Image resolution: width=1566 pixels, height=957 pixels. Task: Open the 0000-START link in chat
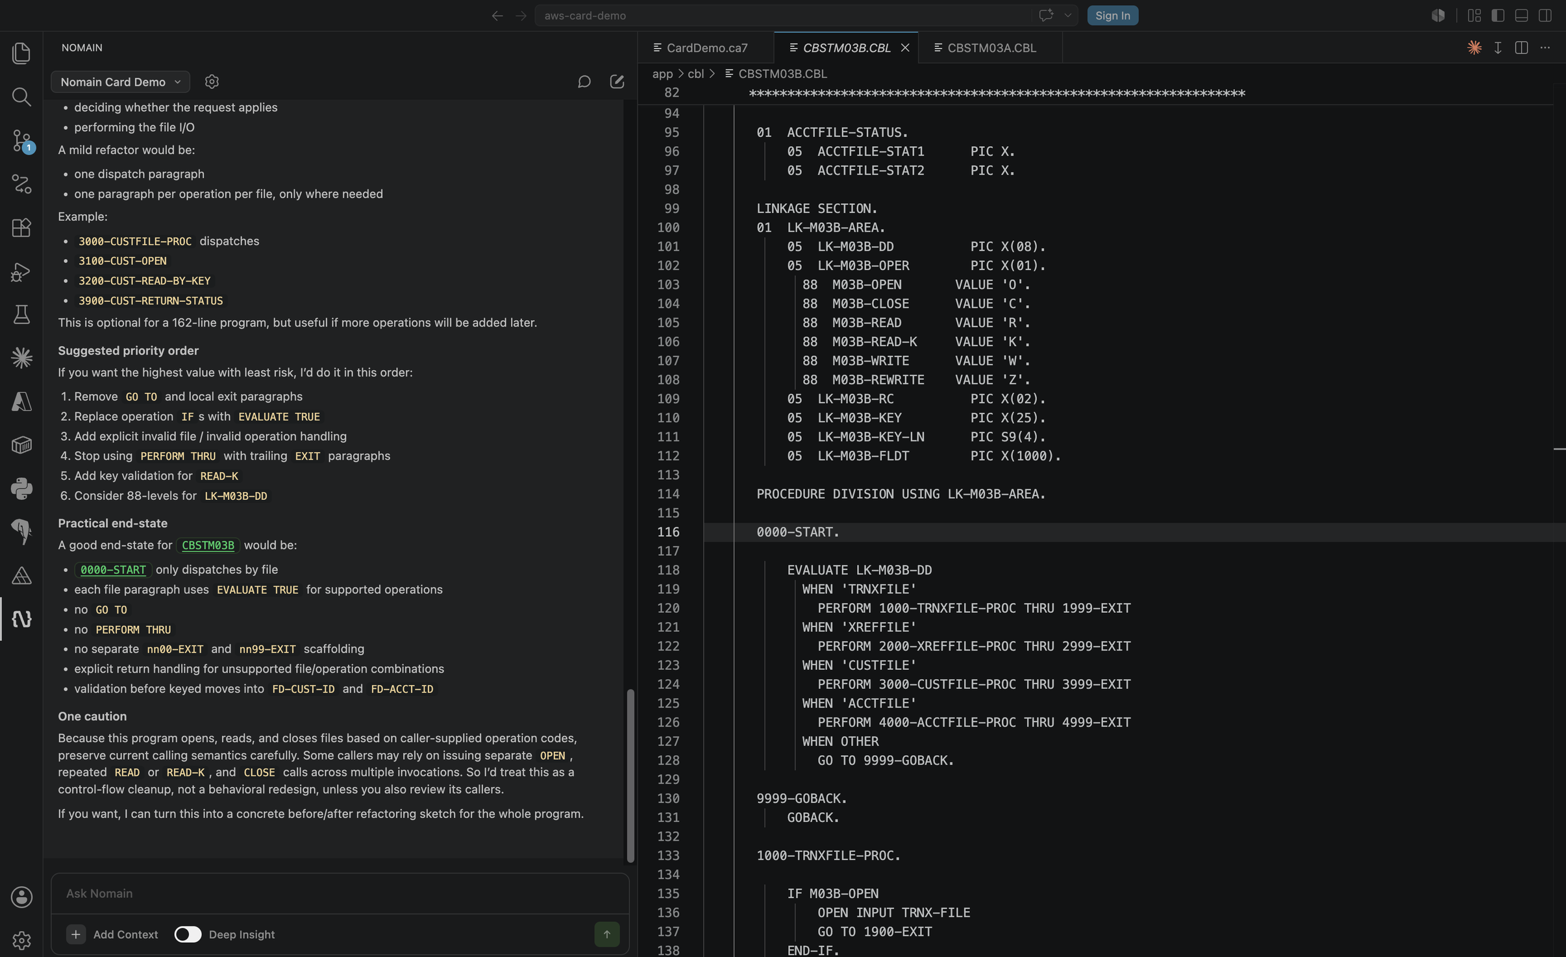pos(113,569)
